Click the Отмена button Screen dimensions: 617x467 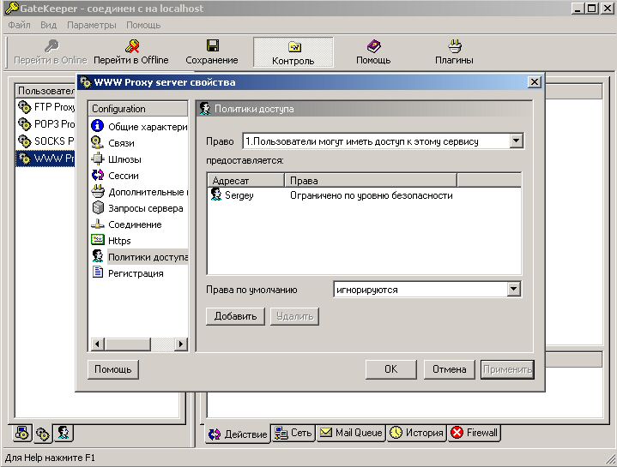point(450,369)
